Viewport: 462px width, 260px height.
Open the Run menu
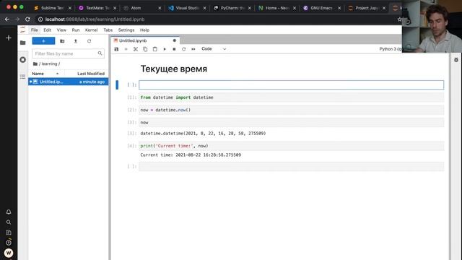[76, 30]
